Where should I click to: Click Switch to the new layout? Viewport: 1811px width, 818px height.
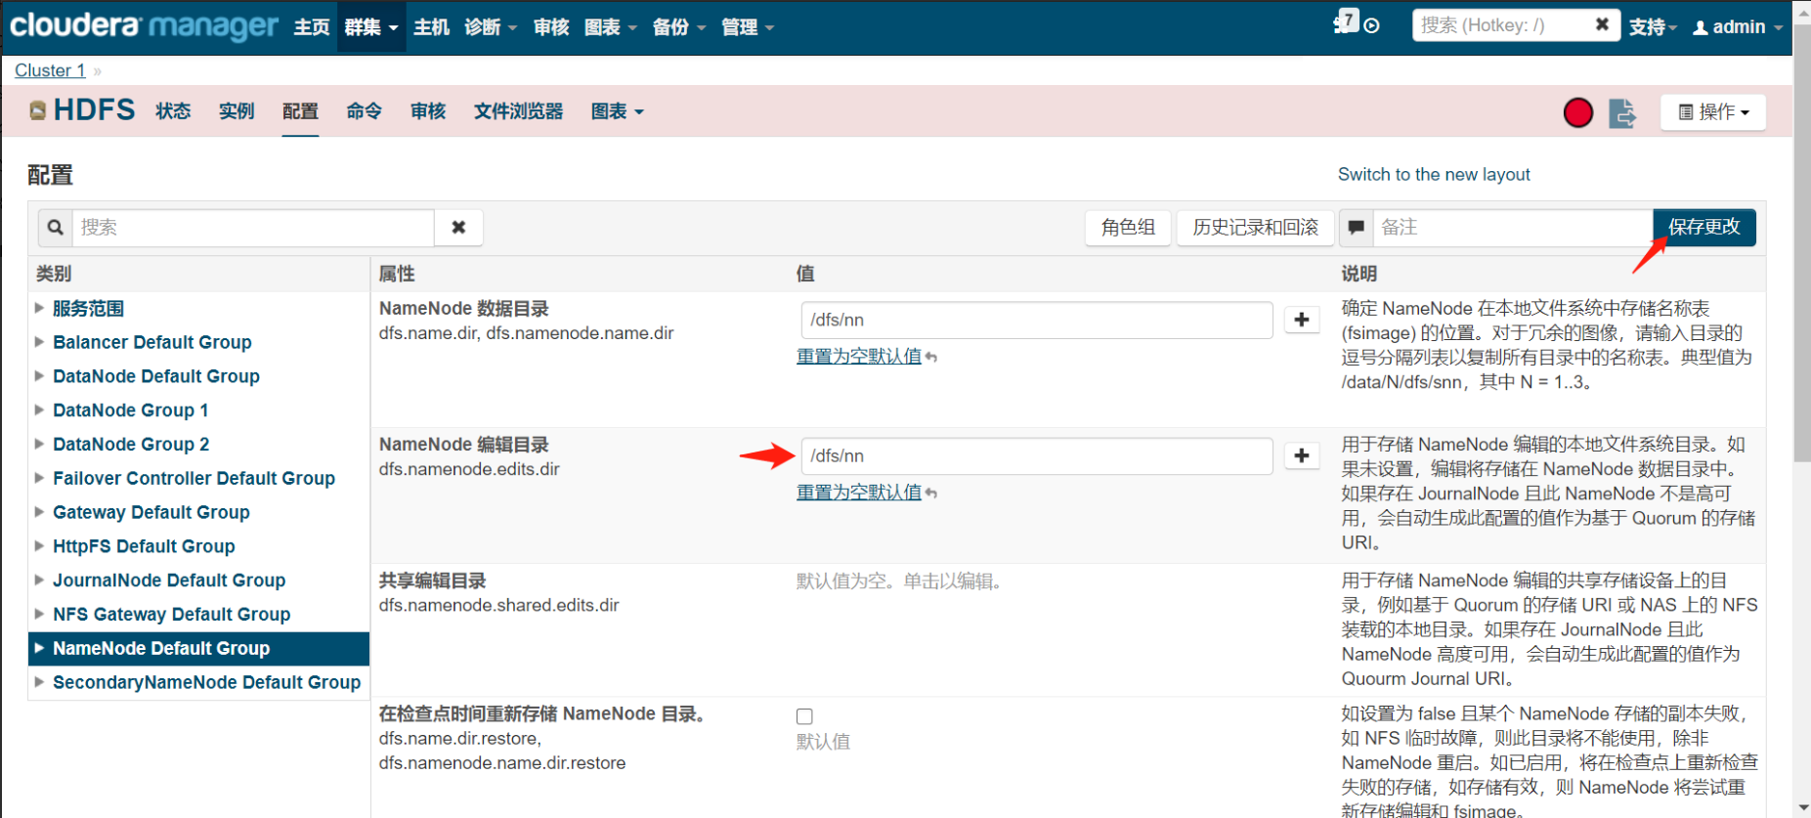click(1434, 174)
